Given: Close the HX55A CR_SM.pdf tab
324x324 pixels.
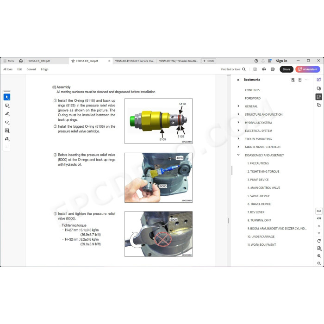Looking at the screenshot, I should (x=109, y=61).
